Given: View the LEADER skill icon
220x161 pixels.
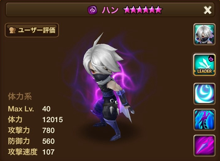Looking at the screenshot, I should tap(204, 65).
